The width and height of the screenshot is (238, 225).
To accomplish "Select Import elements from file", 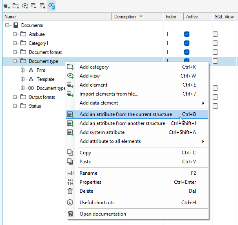I will 137,94.
